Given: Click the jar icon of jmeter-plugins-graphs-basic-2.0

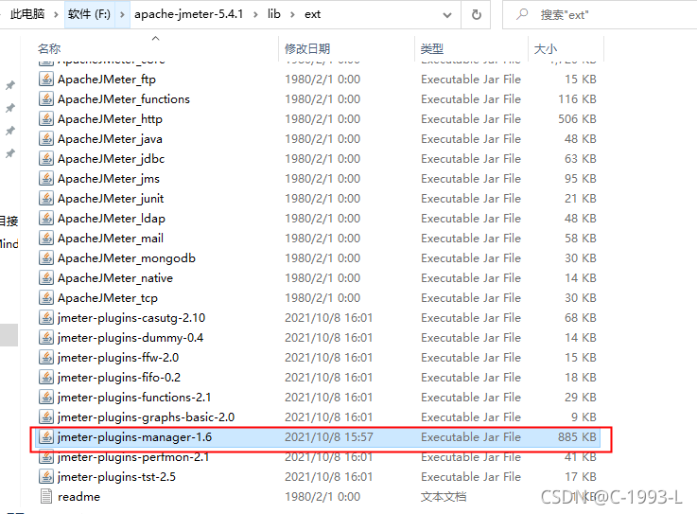Looking at the screenshot, I should click(46, 417).
